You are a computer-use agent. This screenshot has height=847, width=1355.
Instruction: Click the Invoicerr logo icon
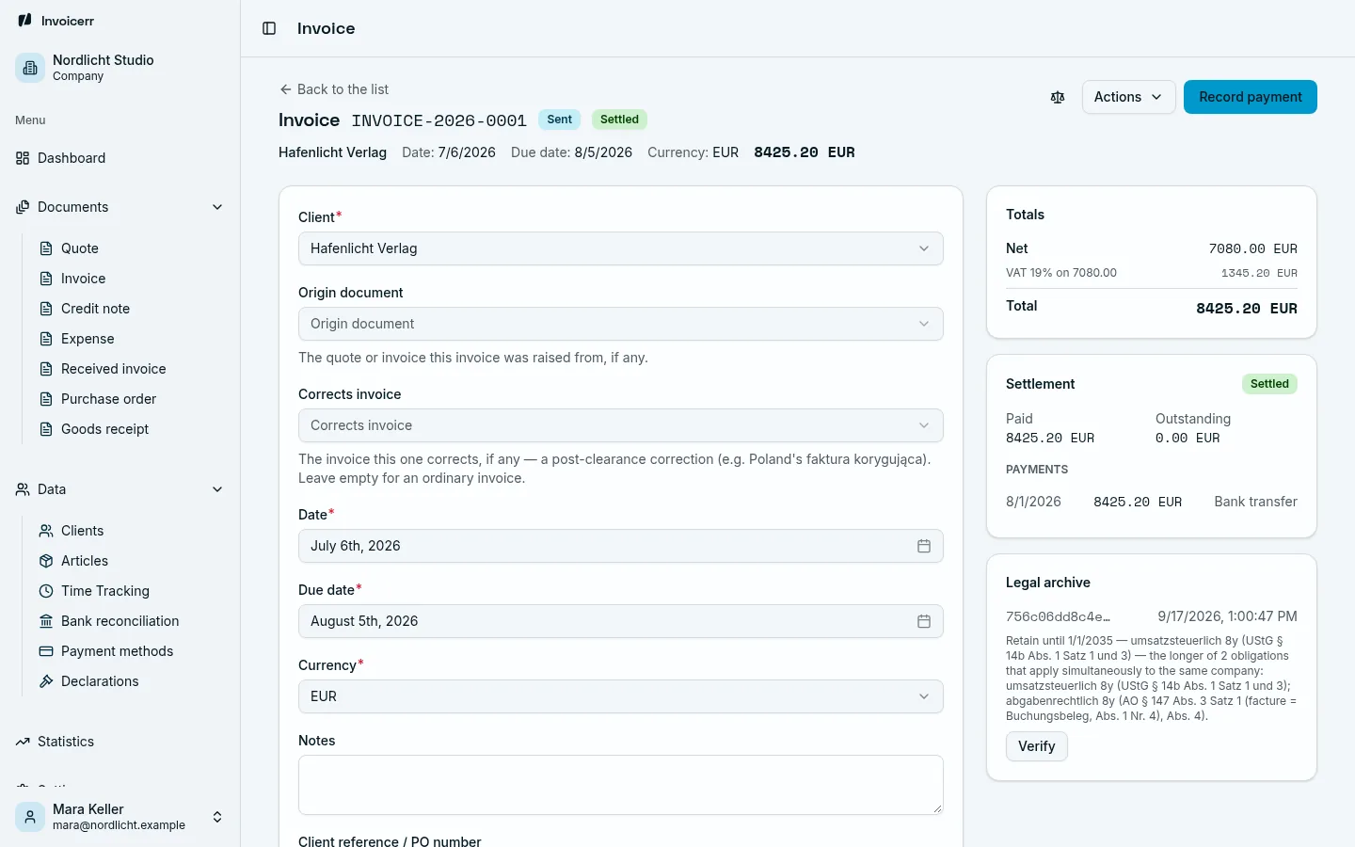[24, 21]
